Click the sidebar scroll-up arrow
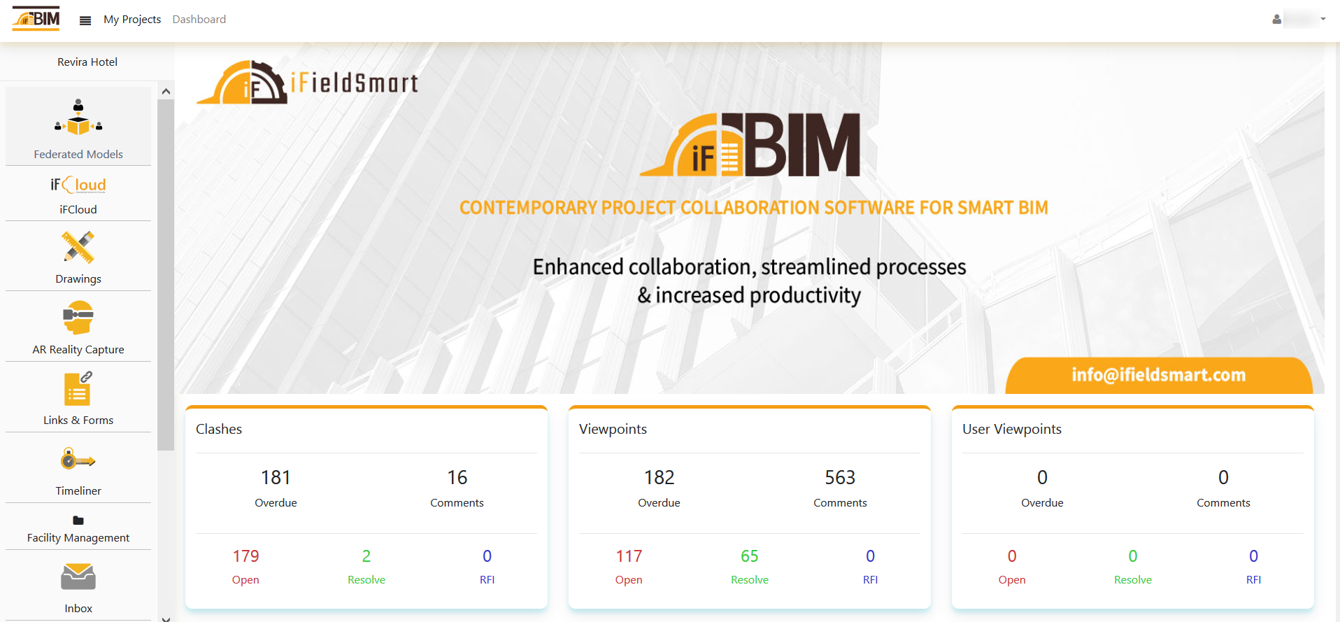This screenshot has height=622, width=1340. pyautogui.click(x=166, y=91)
